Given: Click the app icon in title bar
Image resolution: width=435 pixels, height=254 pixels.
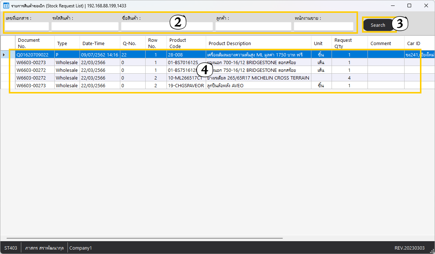Looking at the screenshot, I should coord(6,5).
